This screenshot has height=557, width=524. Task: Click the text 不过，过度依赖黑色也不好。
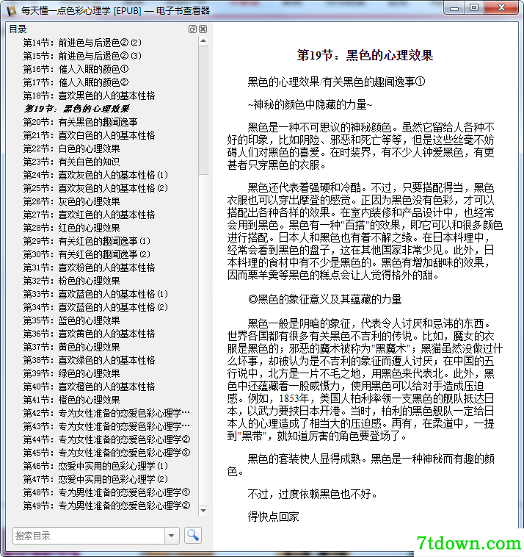[313, 494]
